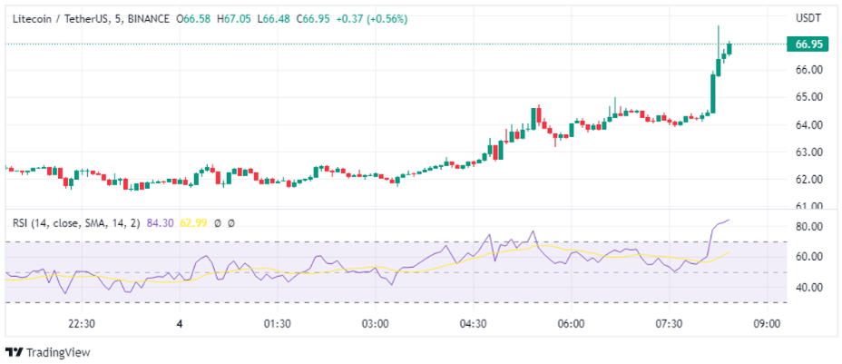Click the 63.00 price axis label
This screenshot has width=842, height=364.
tap(808, 152)
